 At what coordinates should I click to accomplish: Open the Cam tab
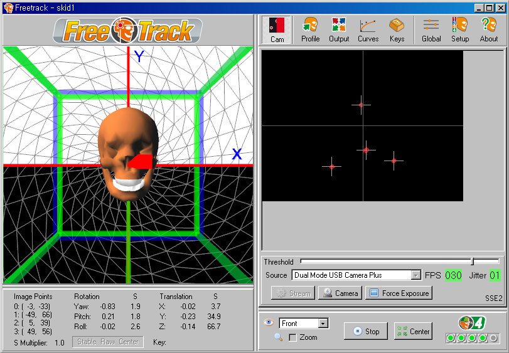[277, 29]
